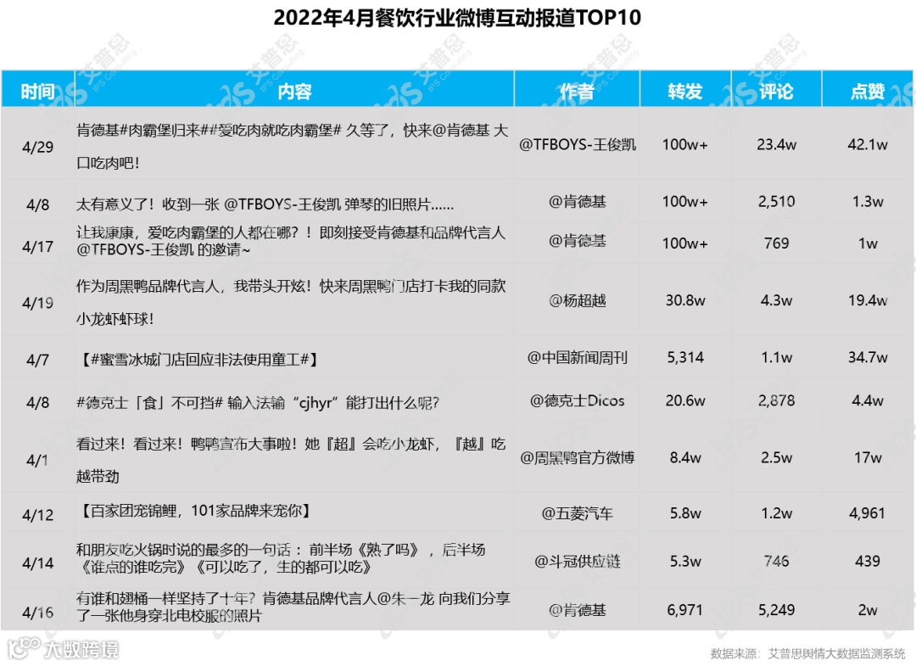Click author @TFBOYS-王俊凯
Viewport: 916px width, 666px height.
tap(578, 144)
